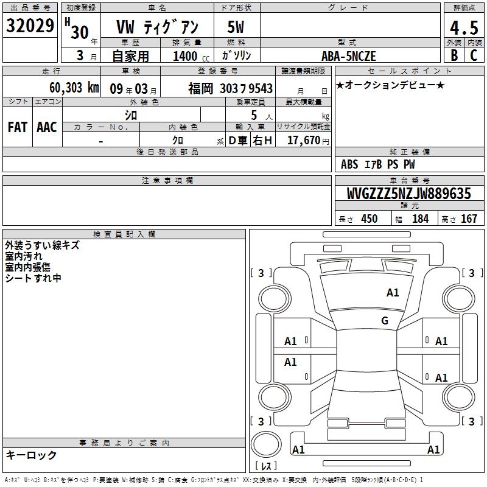
Task: Select the displacement value 1400 cc
Action: point(191,56)
